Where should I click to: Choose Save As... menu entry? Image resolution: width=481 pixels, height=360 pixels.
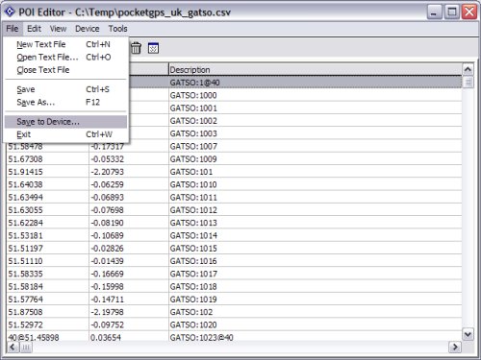(x=65, y=102)
